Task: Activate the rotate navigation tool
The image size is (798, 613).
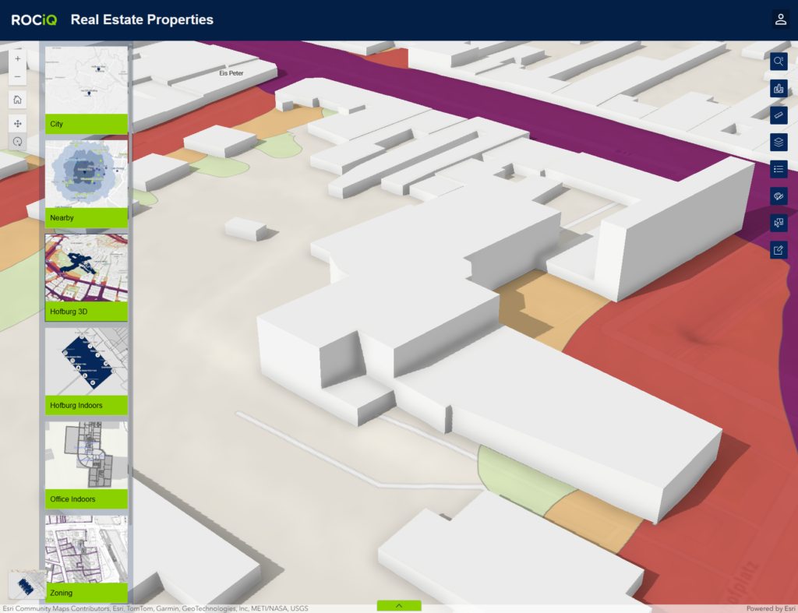Action: coord(17,142)
